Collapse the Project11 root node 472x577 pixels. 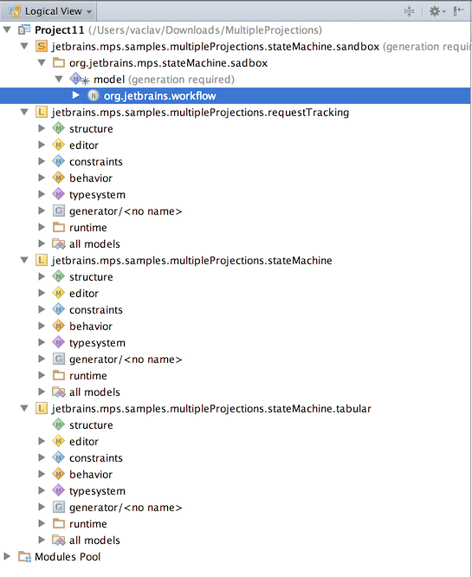[x=7, y=29]
